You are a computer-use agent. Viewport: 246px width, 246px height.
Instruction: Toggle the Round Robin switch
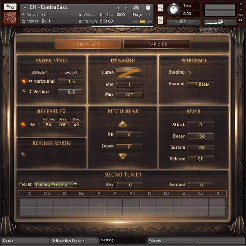point(24,154)
